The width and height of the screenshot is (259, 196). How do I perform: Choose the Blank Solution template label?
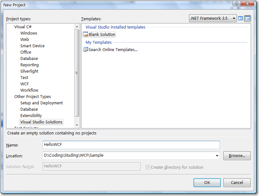[x=102, y=35]
